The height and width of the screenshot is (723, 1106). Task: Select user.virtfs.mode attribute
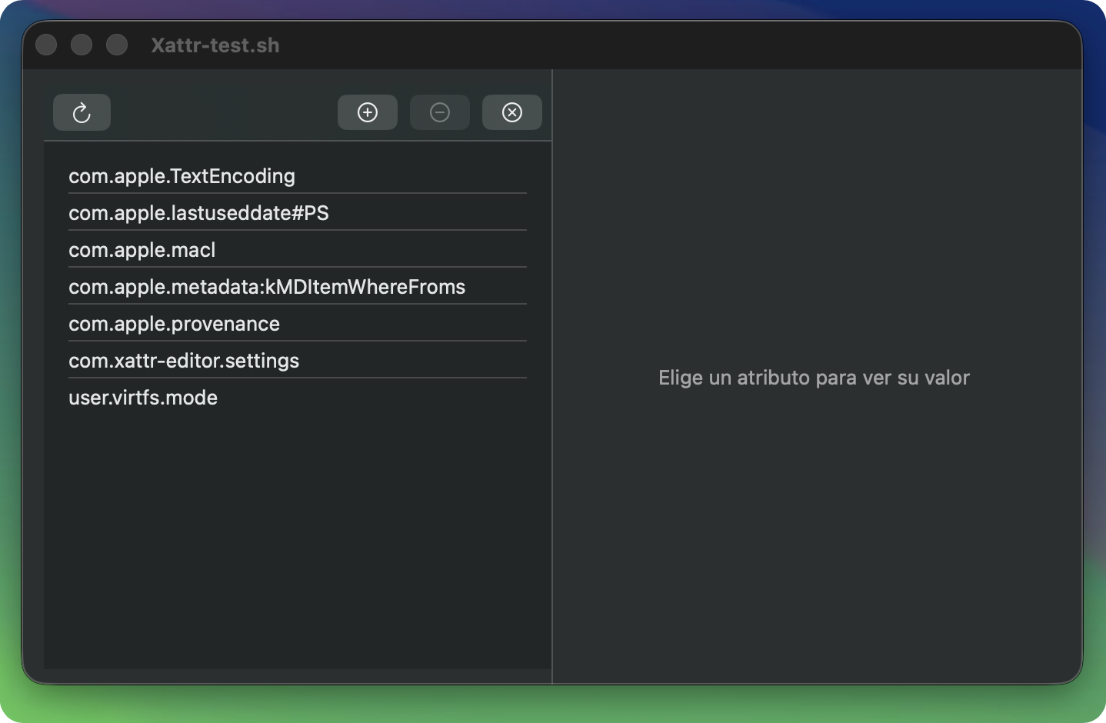143,398
